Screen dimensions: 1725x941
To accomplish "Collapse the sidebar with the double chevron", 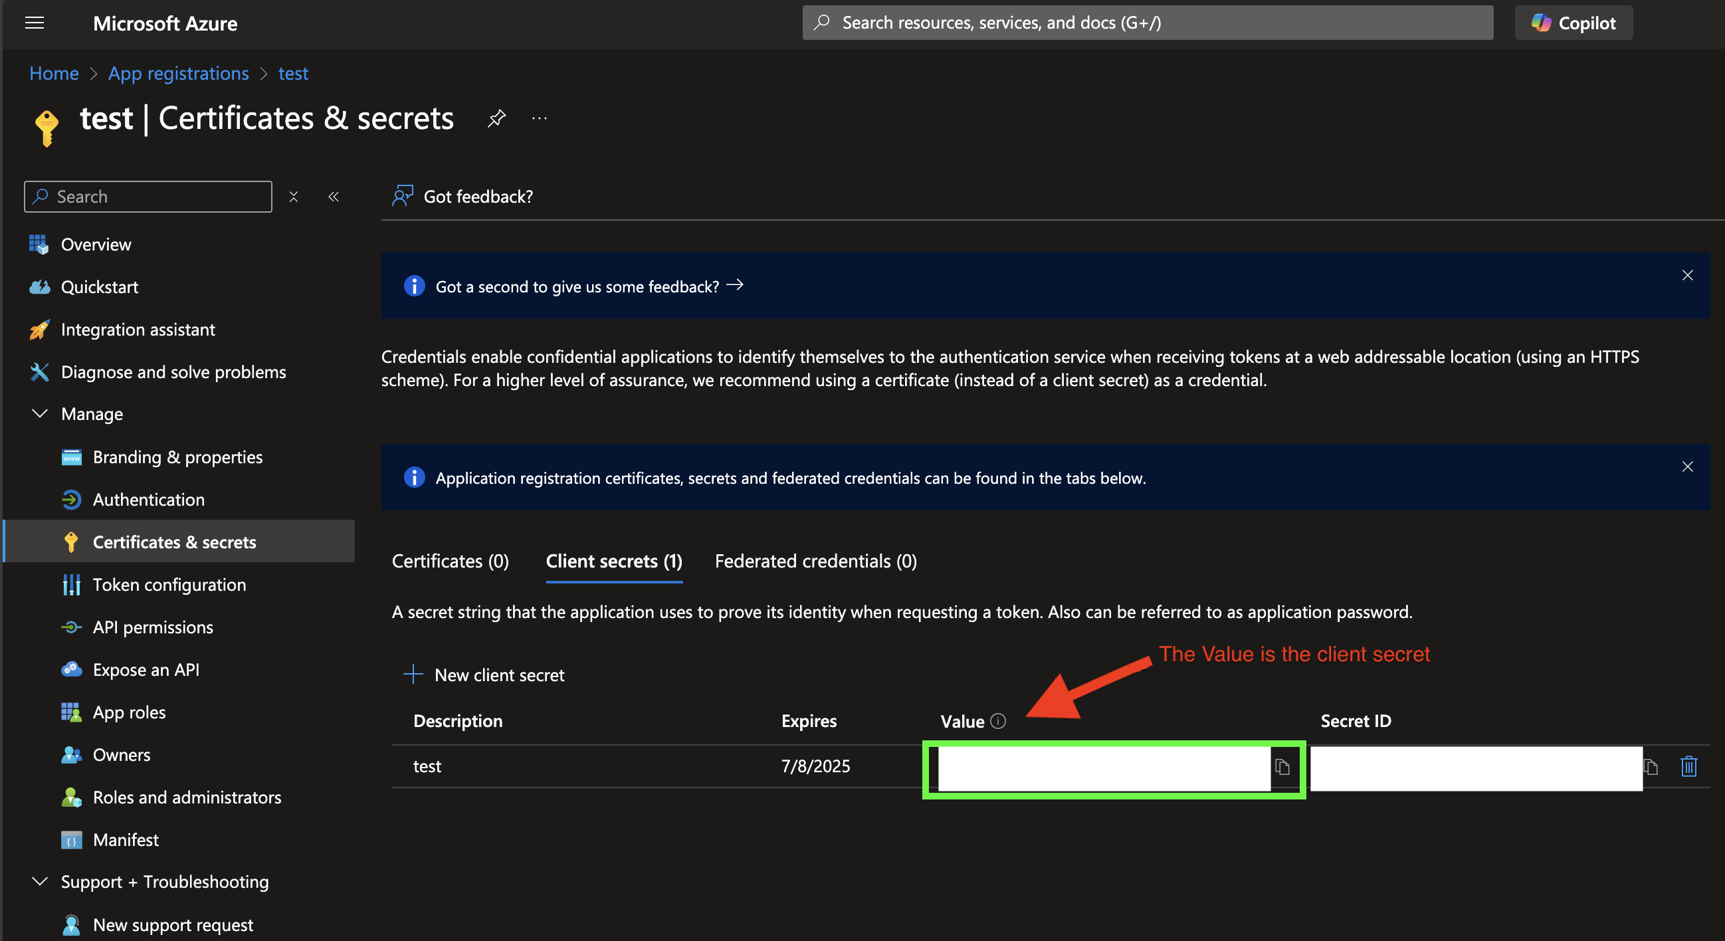I will tap(334, 196).
